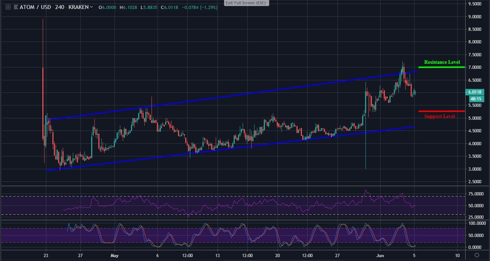Click the May label on time axis
The height and width of the screenshot is (261, 490).
114,256
